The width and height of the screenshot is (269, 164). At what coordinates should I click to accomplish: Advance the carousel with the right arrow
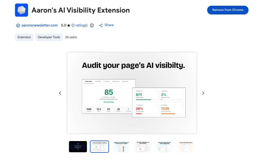pos(203,93)
